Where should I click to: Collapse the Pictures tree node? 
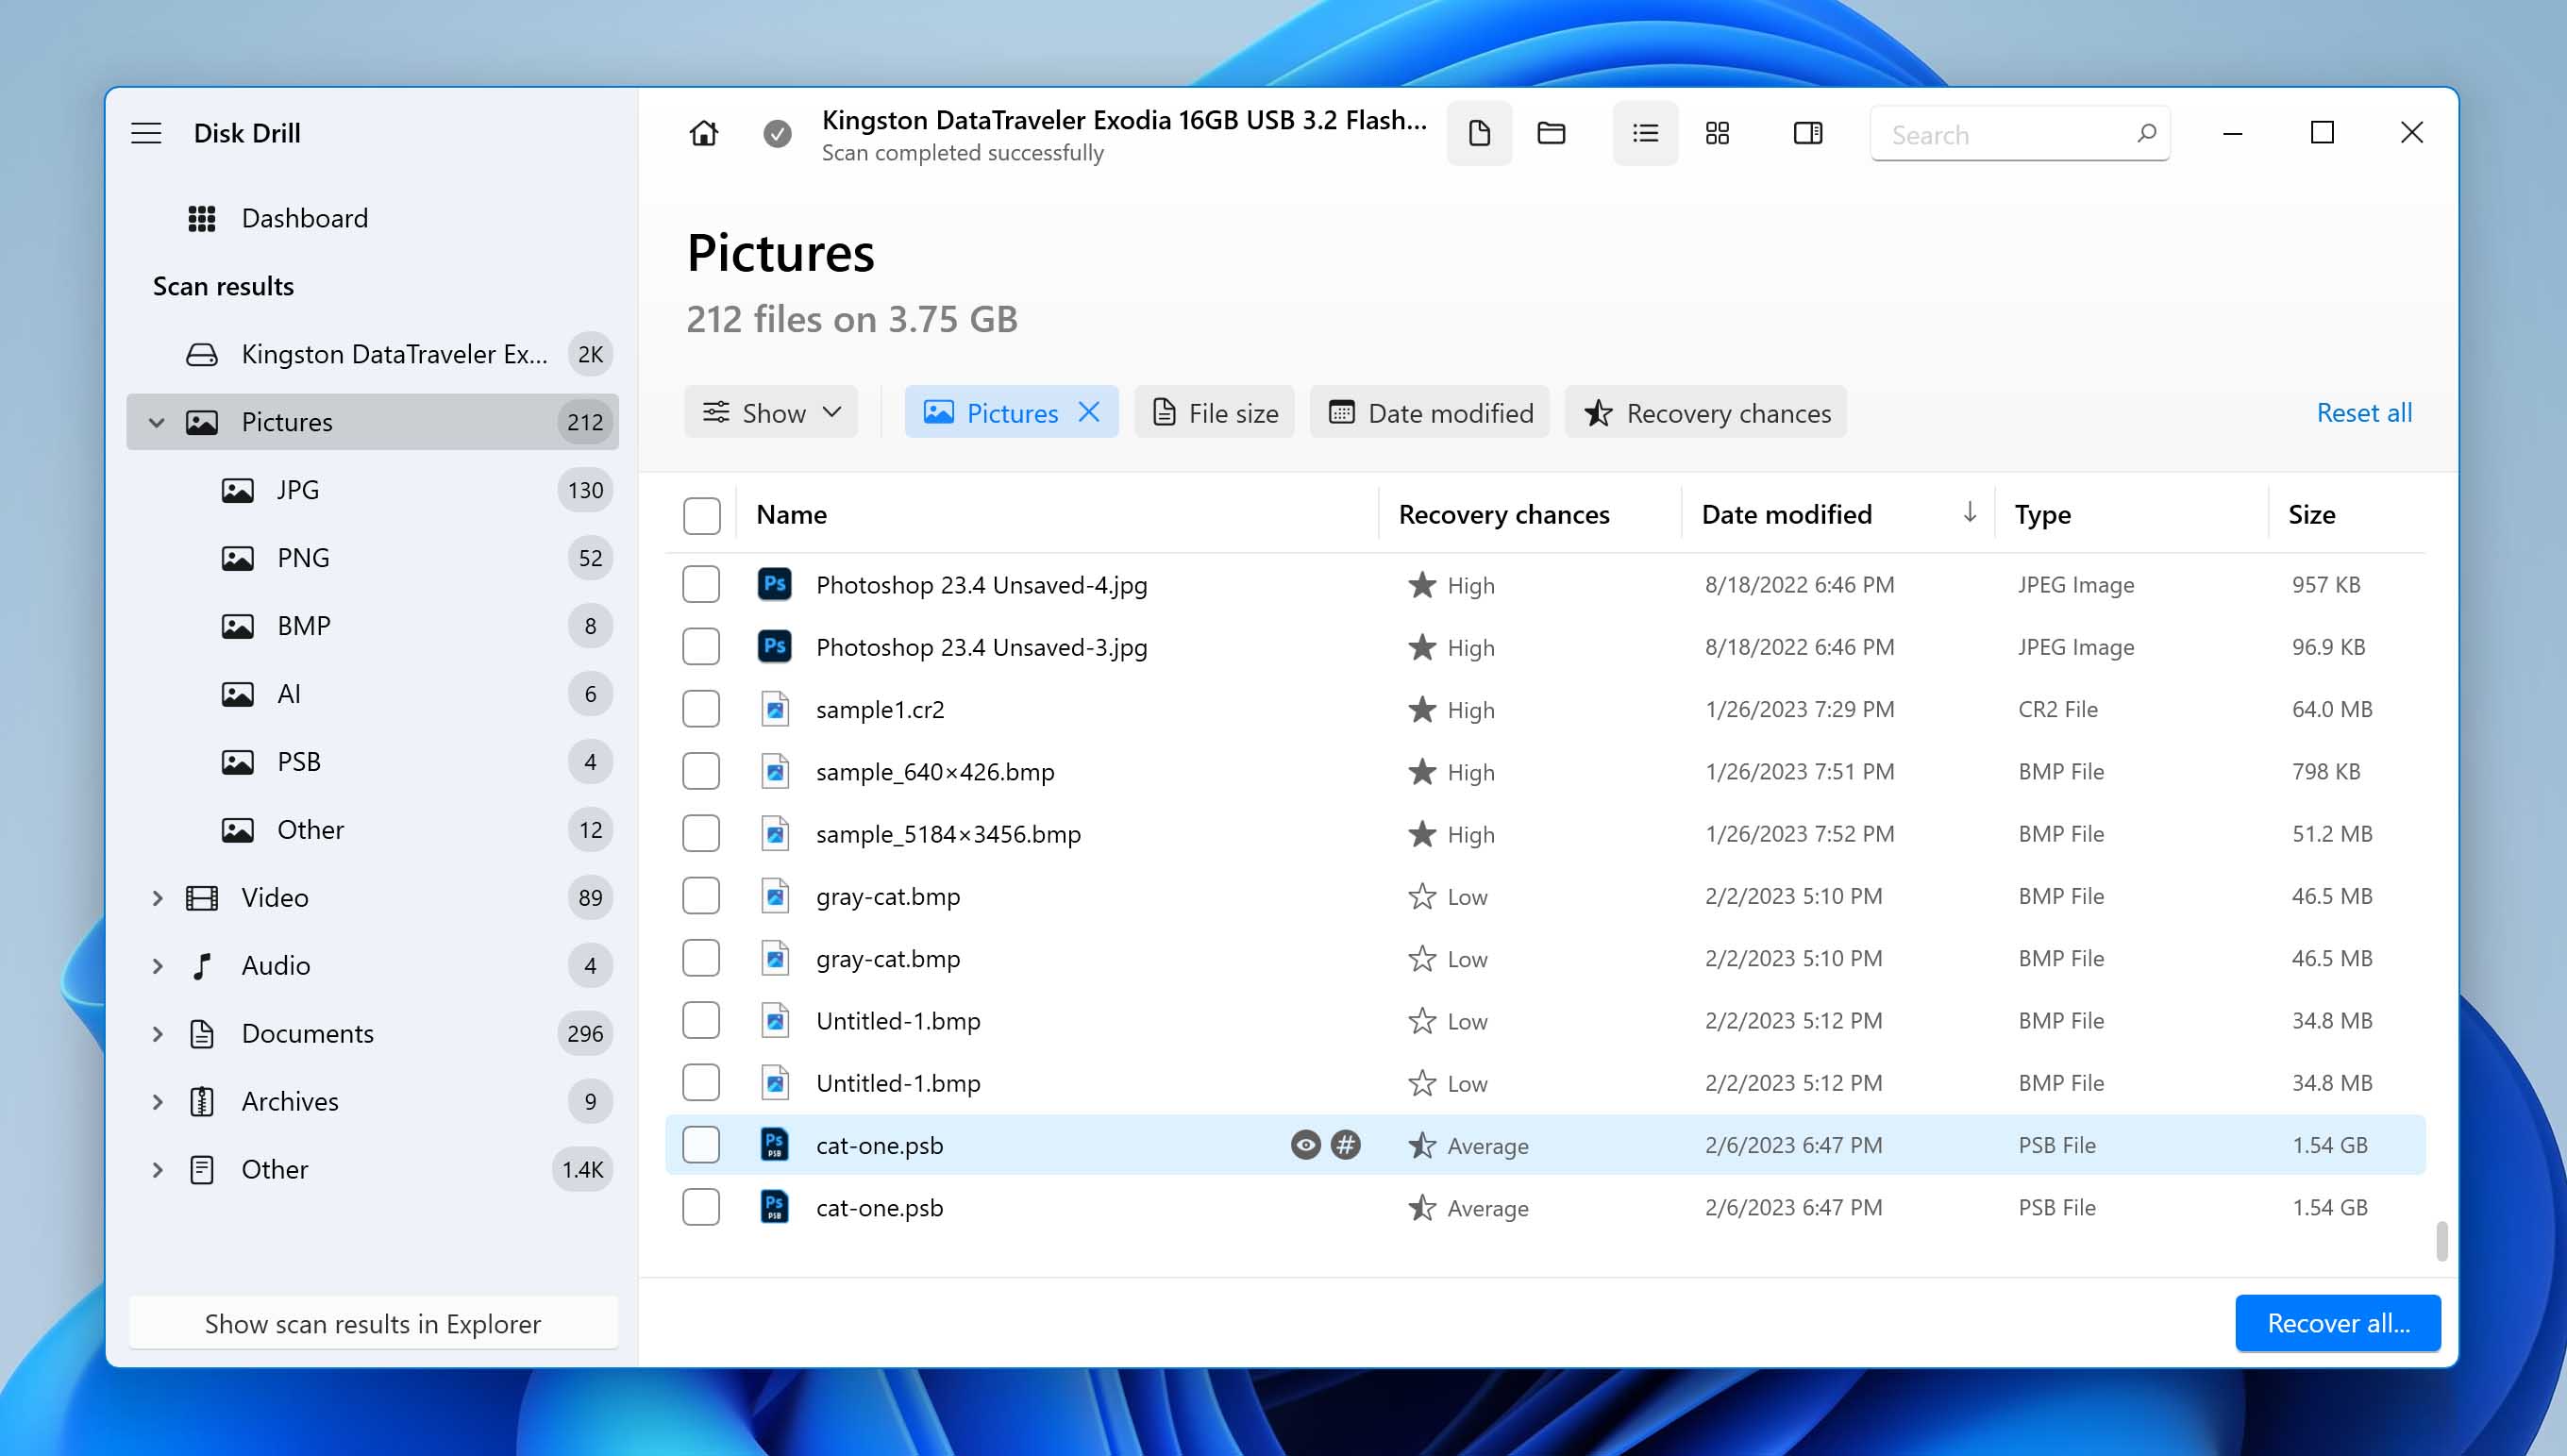pyautogui.click(x=157, y=422)
